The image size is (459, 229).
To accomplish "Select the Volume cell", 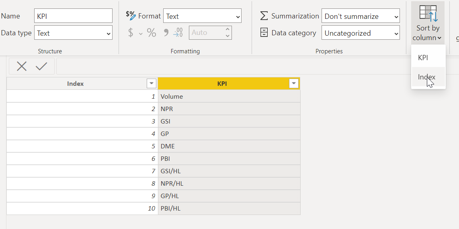I will 229,96.
